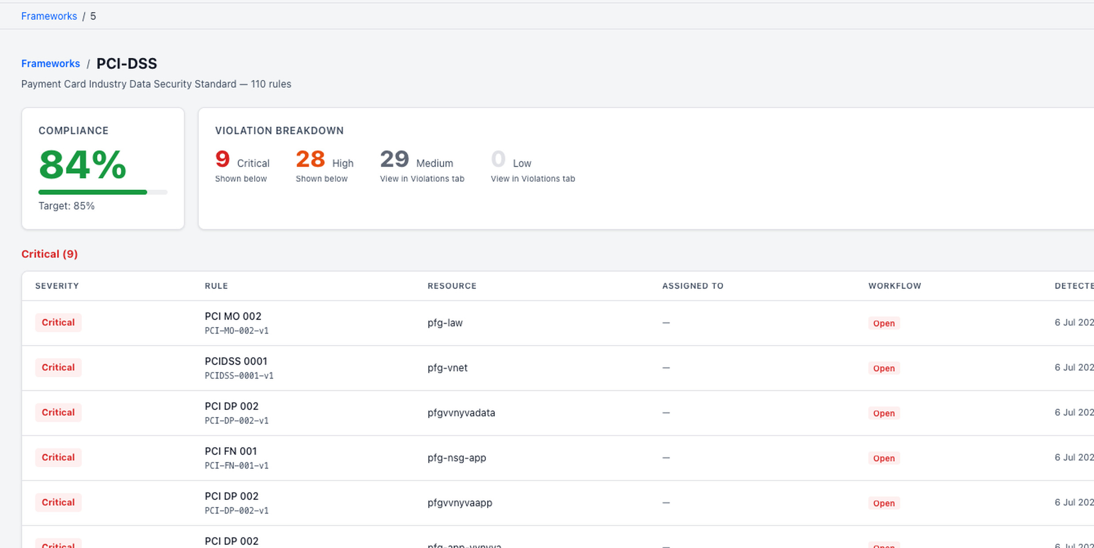Click the assignee dash in the pfg-nsg-app row
Viewport: 1094px width, 548px height.
click(x=666, y=458)
